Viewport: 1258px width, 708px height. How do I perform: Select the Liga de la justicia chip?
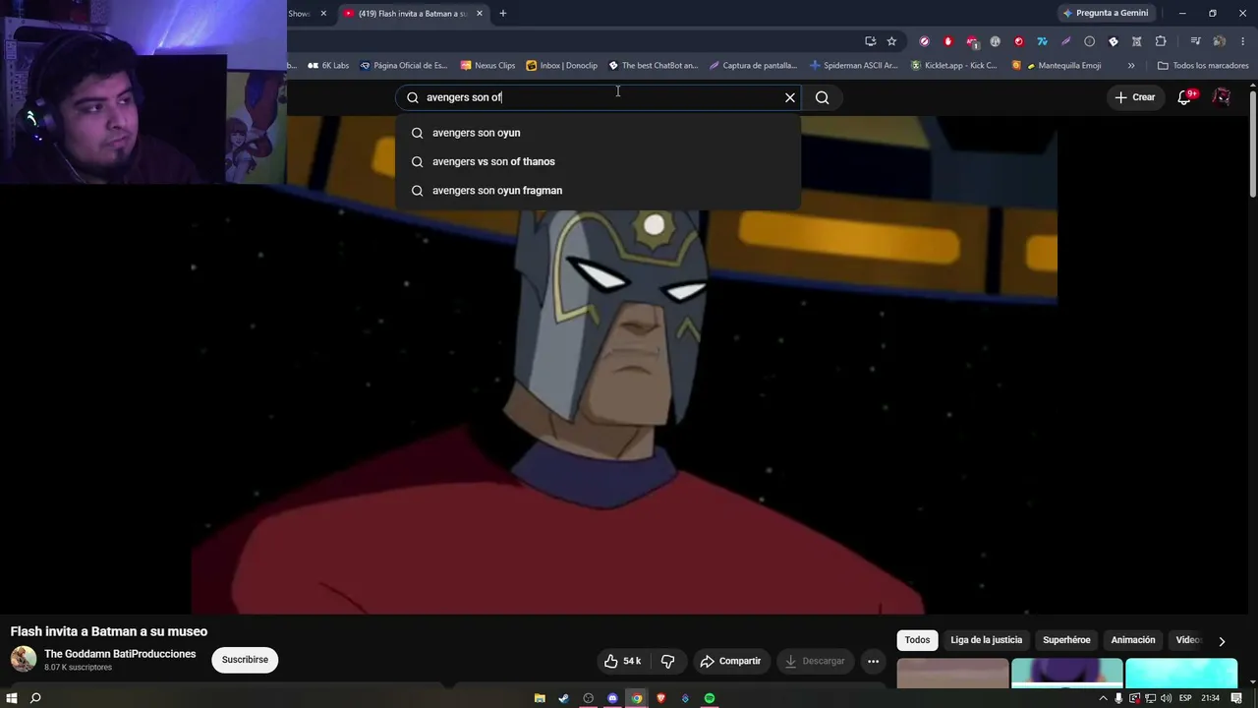point(986,640)
